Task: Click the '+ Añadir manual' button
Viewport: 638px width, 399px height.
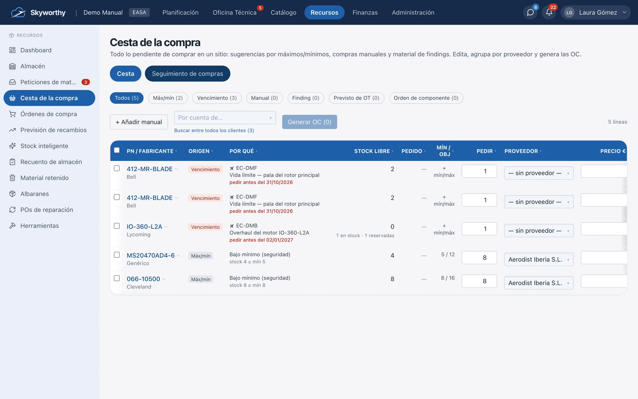Action: tap(139, 122)
